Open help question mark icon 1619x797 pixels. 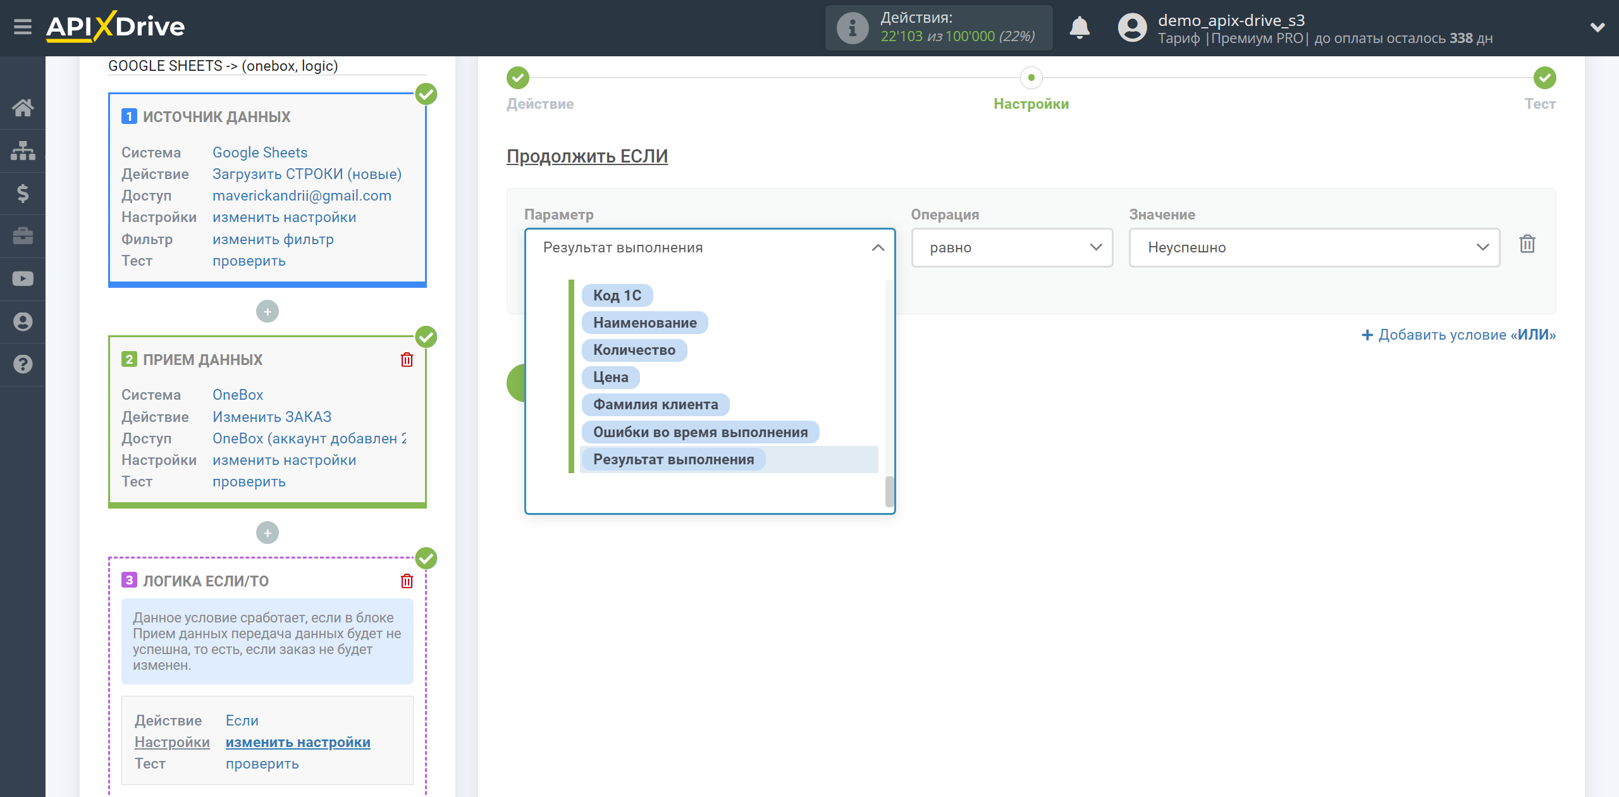(x=23, y=364)
